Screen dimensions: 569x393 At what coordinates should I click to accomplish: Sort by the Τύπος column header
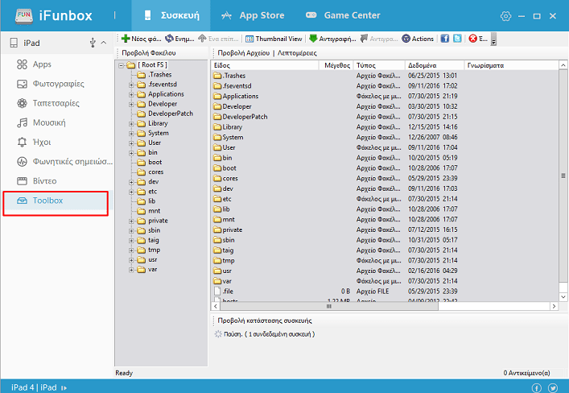pyautogui.click(x=379, y=65)
